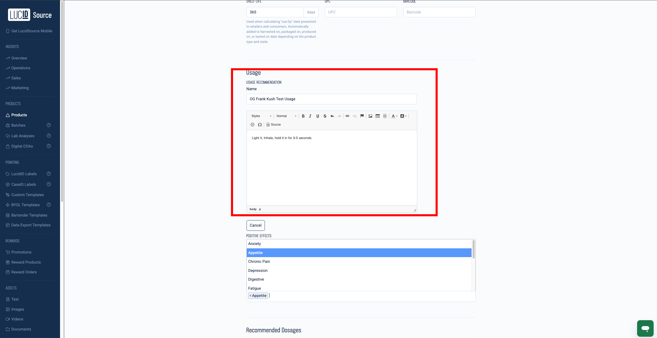Insert a table in the editor
657x338 pixels.
[x=378, y=116]
